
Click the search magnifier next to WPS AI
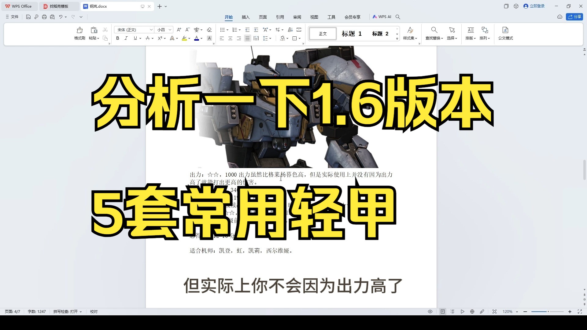coord(398,17)
